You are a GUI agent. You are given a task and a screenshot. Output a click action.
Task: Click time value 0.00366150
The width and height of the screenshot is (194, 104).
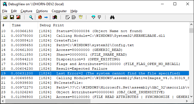(x=22, y=31)
